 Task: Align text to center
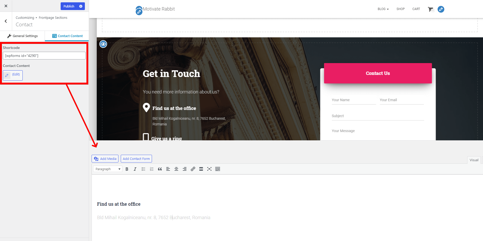pyautogui.click(x=176, y=169)
